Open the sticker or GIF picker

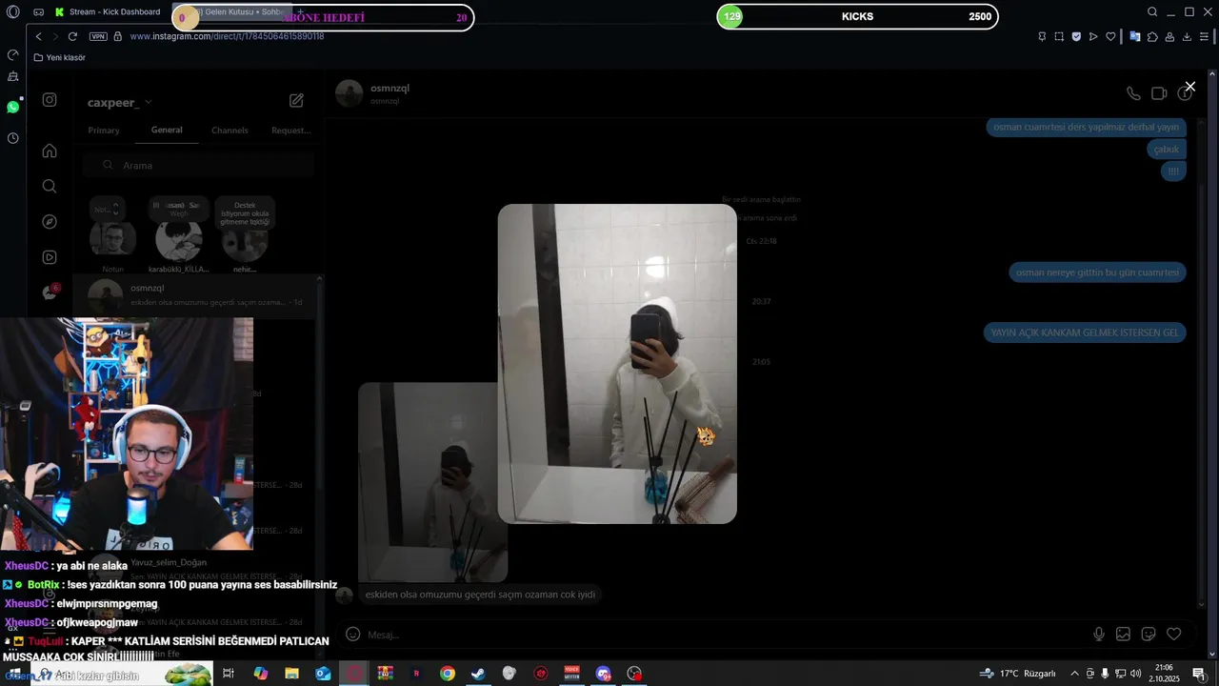[1149, 635]
